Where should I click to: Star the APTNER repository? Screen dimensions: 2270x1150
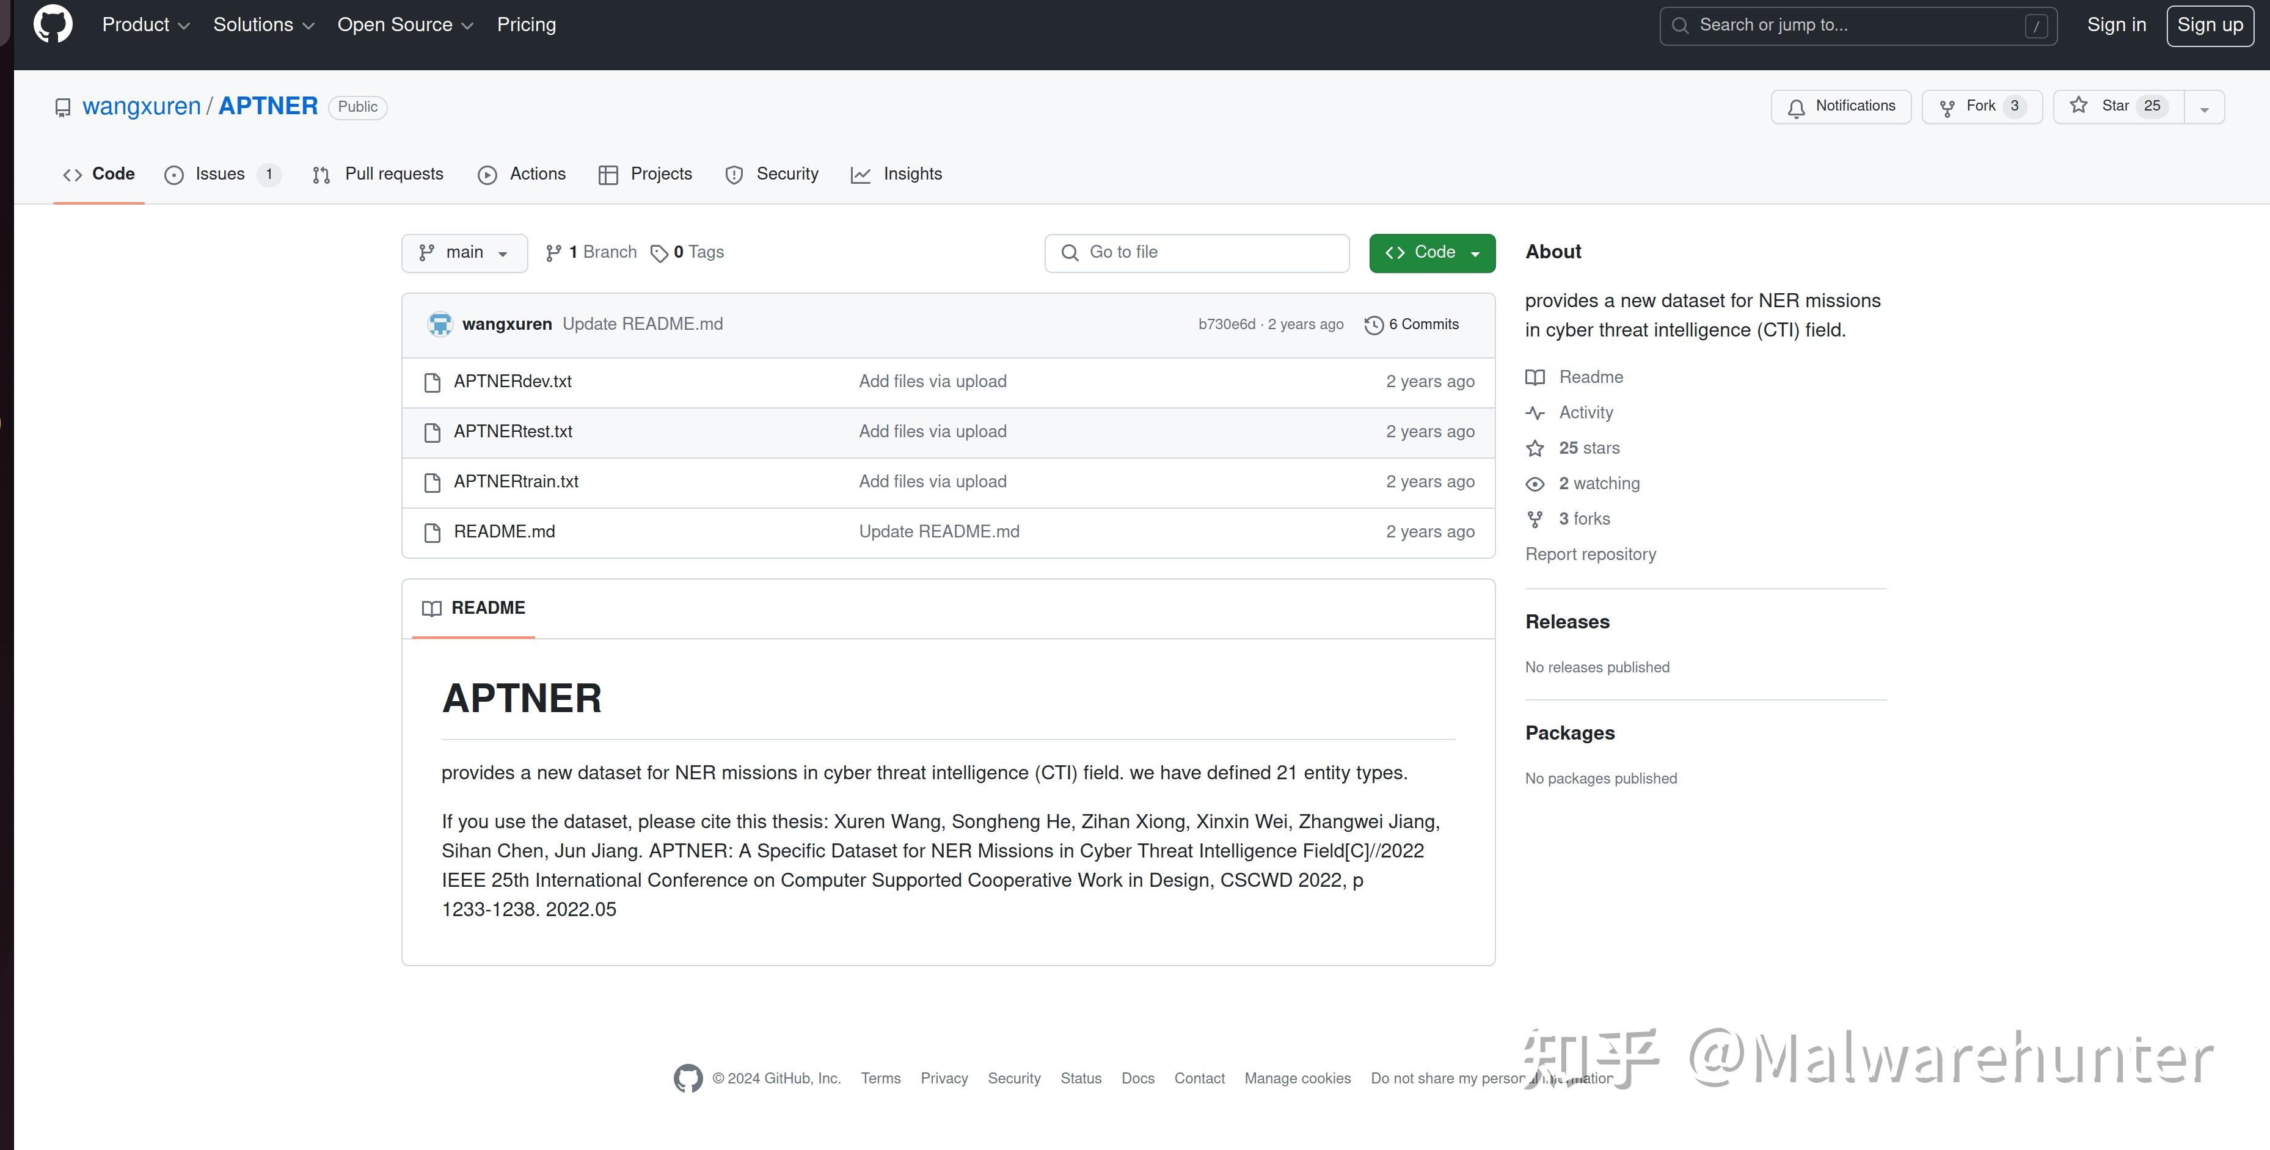[2117, 107]
